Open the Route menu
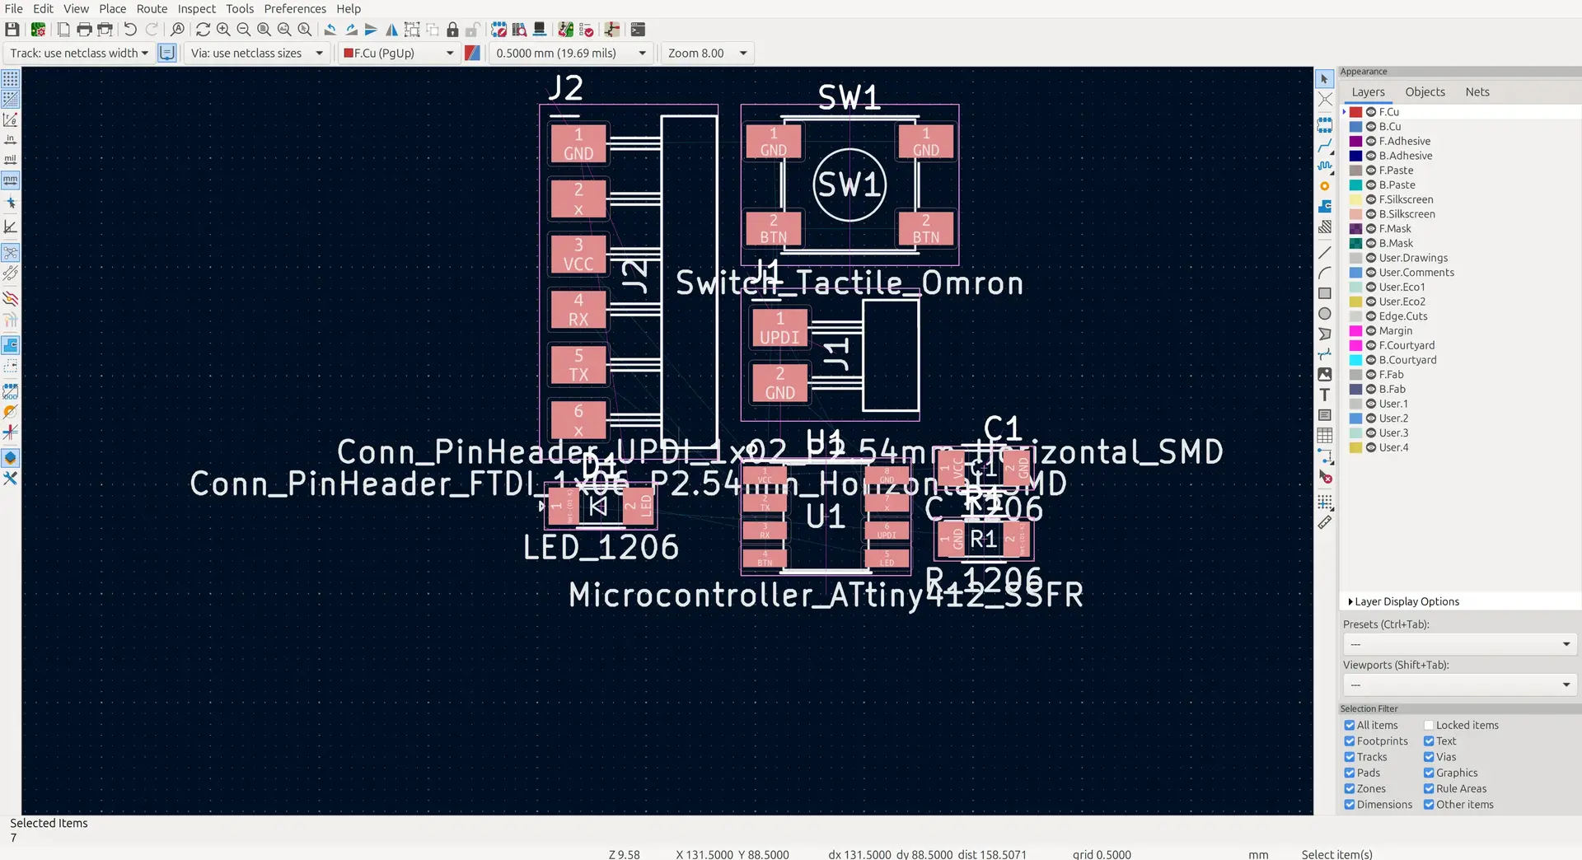This screenshot has width=1582, height=860. click(152, 8)
